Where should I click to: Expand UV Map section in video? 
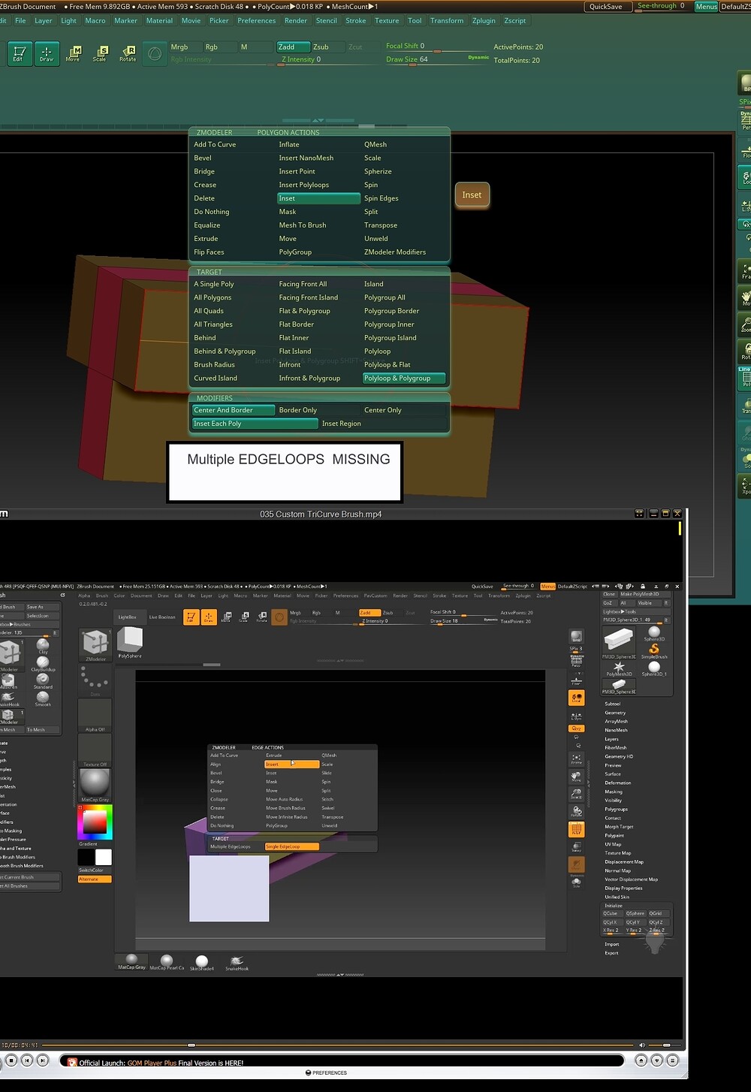pos(613,844)
